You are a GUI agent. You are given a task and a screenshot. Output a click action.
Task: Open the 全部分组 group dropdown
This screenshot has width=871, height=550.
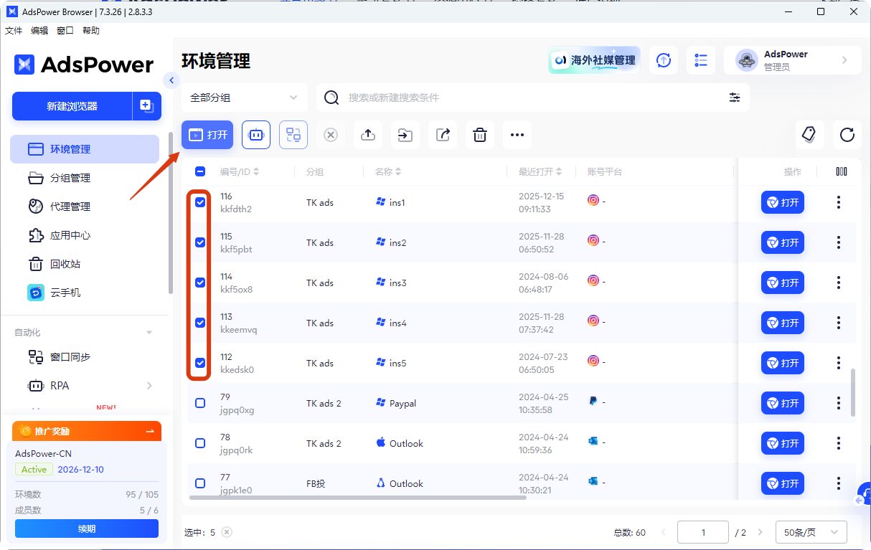(x=244, y=97)
